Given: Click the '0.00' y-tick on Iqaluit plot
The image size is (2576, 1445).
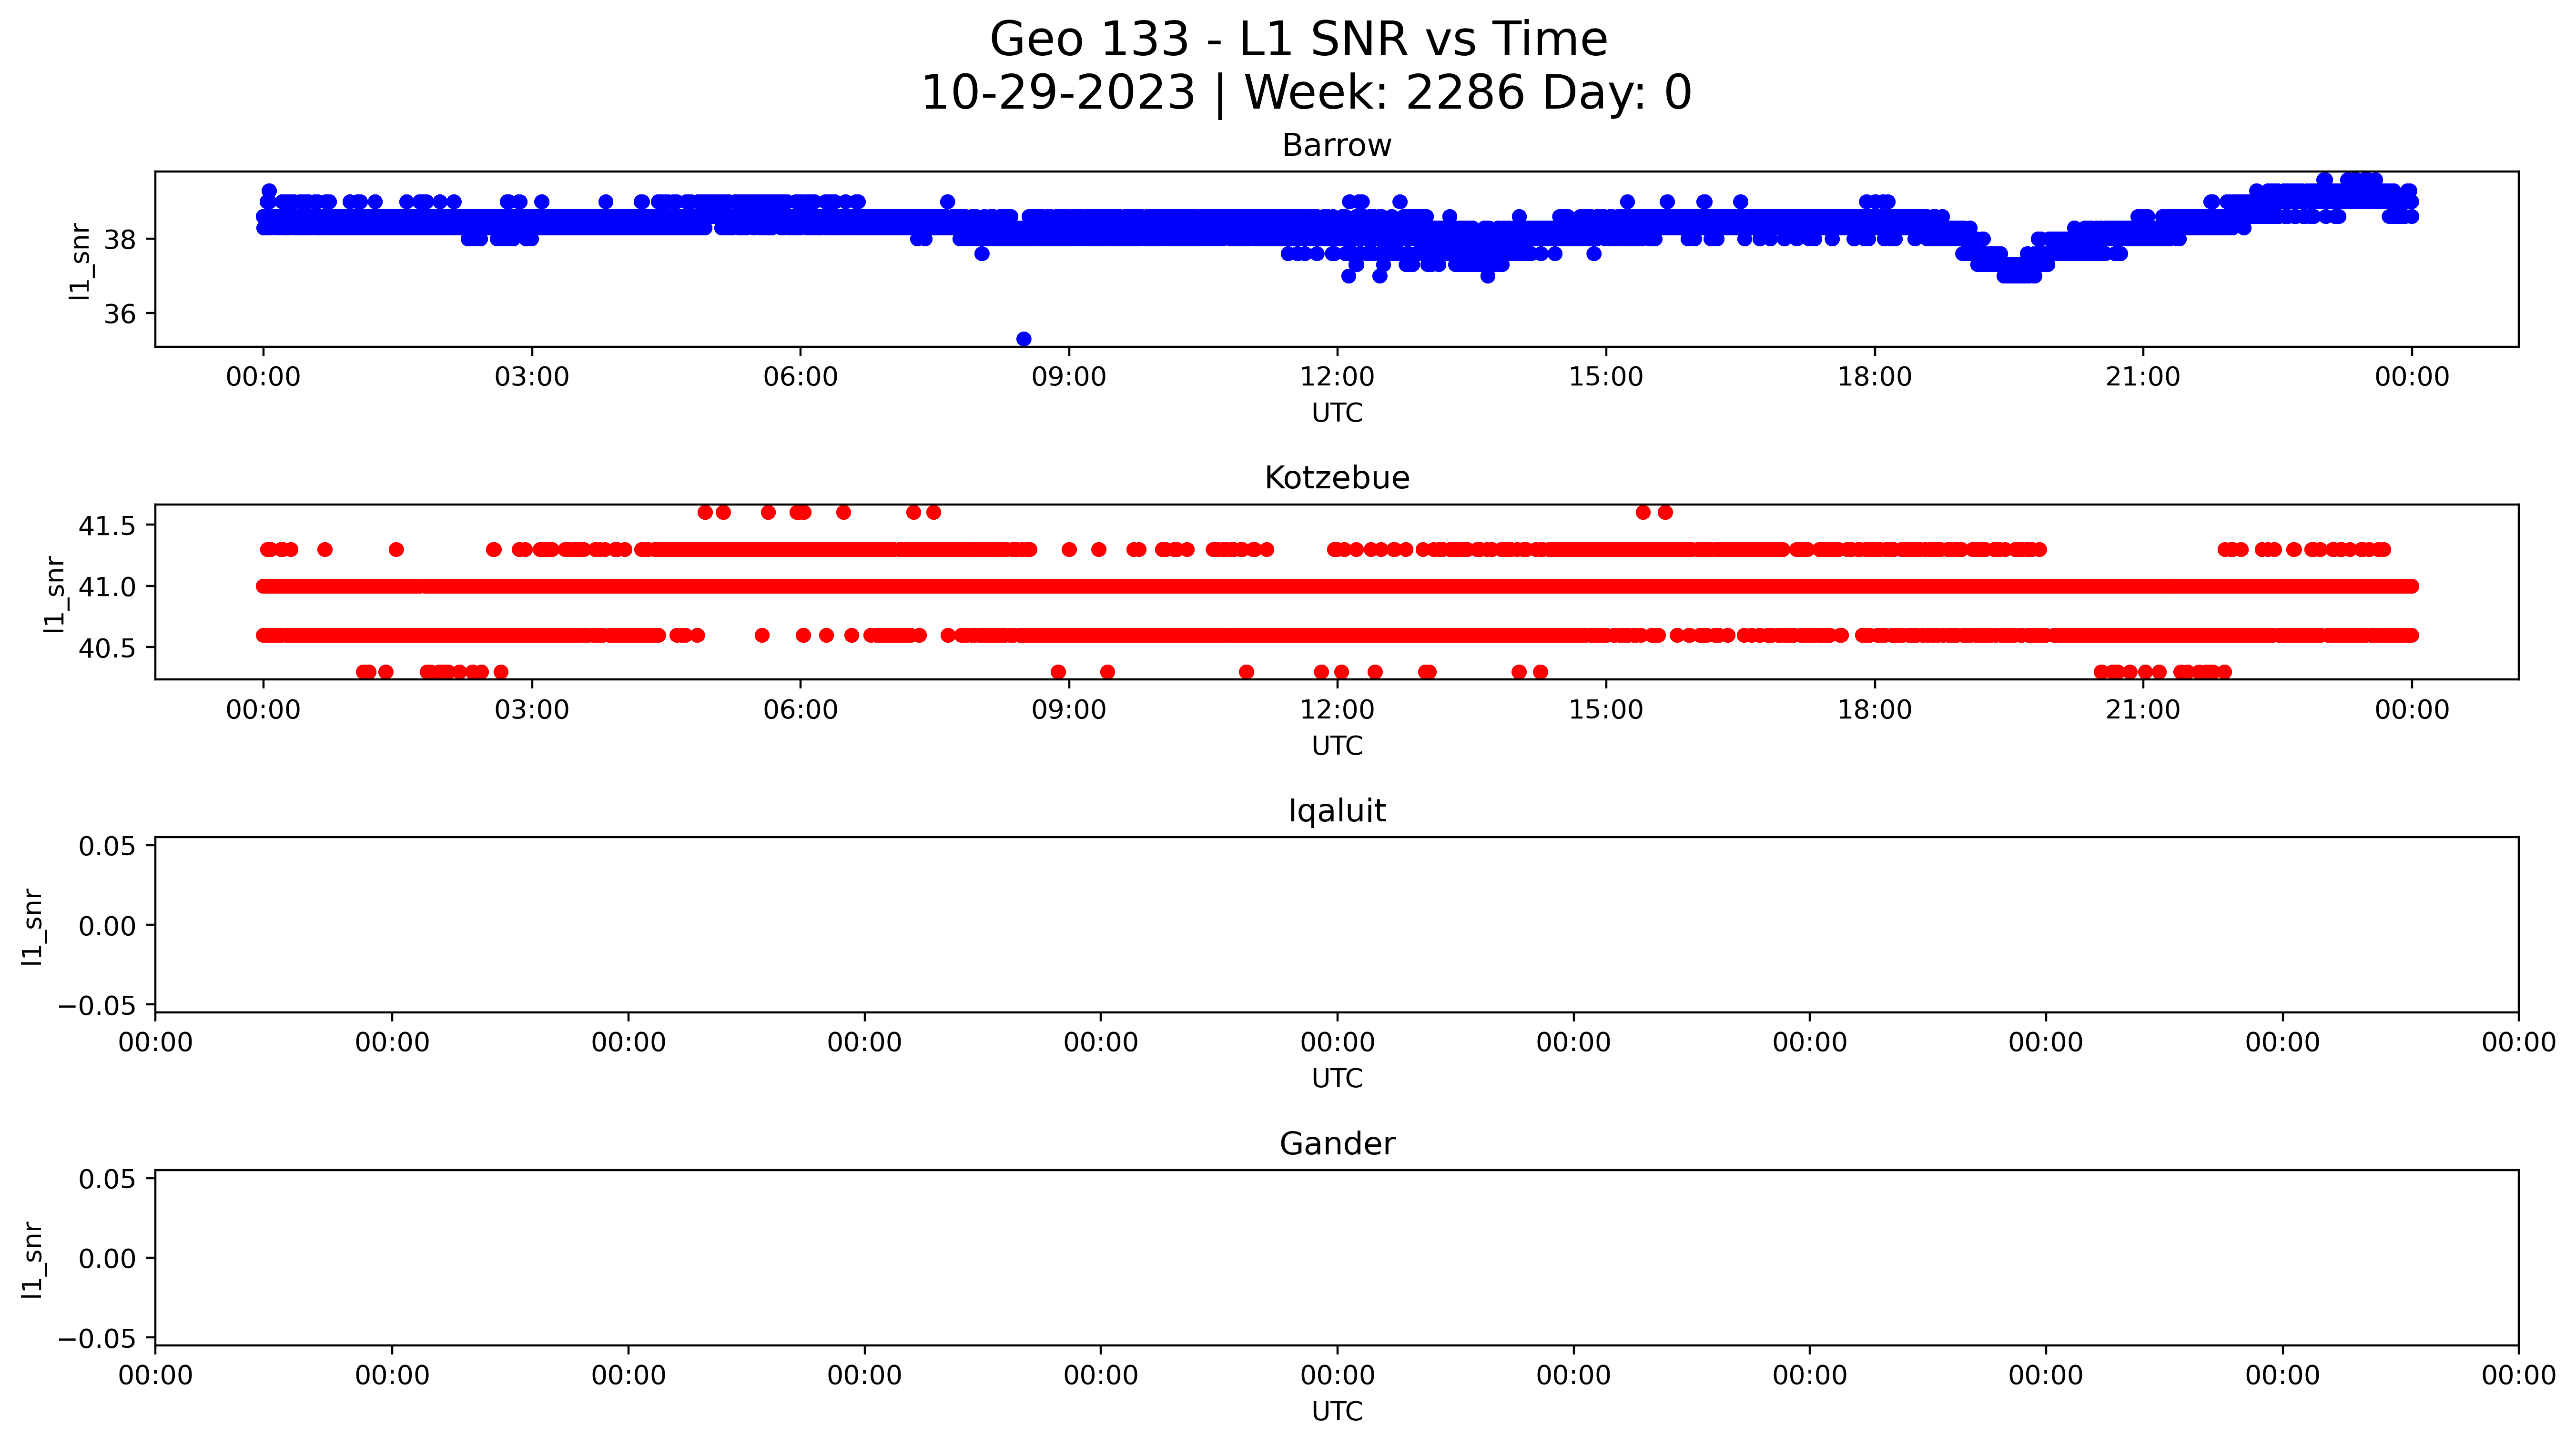Looking at the screenshot, I should coord(108,927).
